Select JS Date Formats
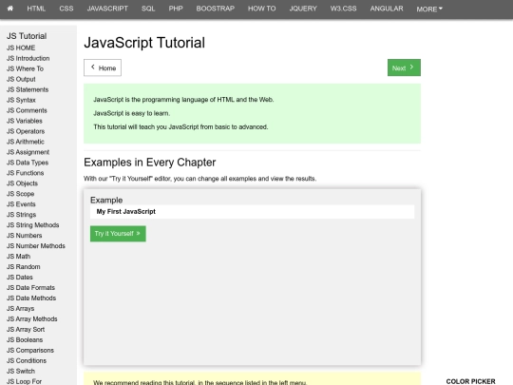This screenshot has width=513, height=385. pyautogui.click(x=30, y=288)
